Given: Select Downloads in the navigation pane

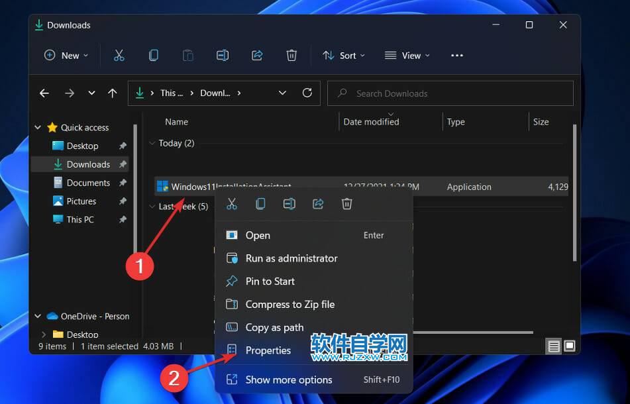Looking at the screenshot, I should pyautogui.click(x=88, y=164).
